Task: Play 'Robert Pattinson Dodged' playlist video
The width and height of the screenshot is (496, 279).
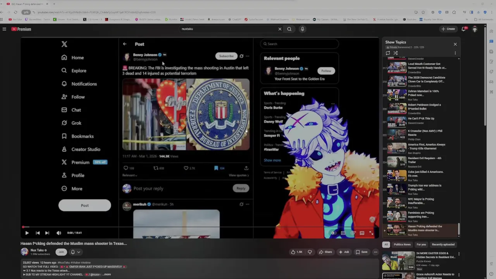Action: point(420,108)
